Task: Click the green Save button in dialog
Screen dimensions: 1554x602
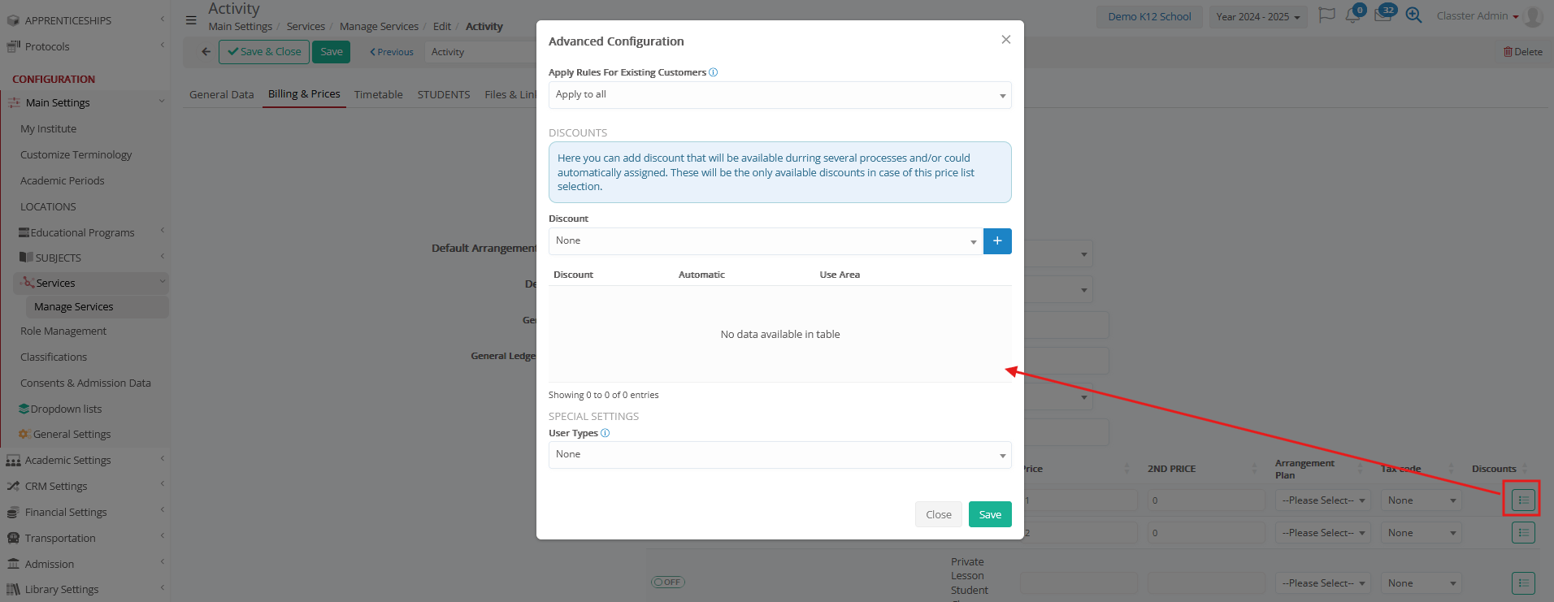Action: (x=989, y=514)
